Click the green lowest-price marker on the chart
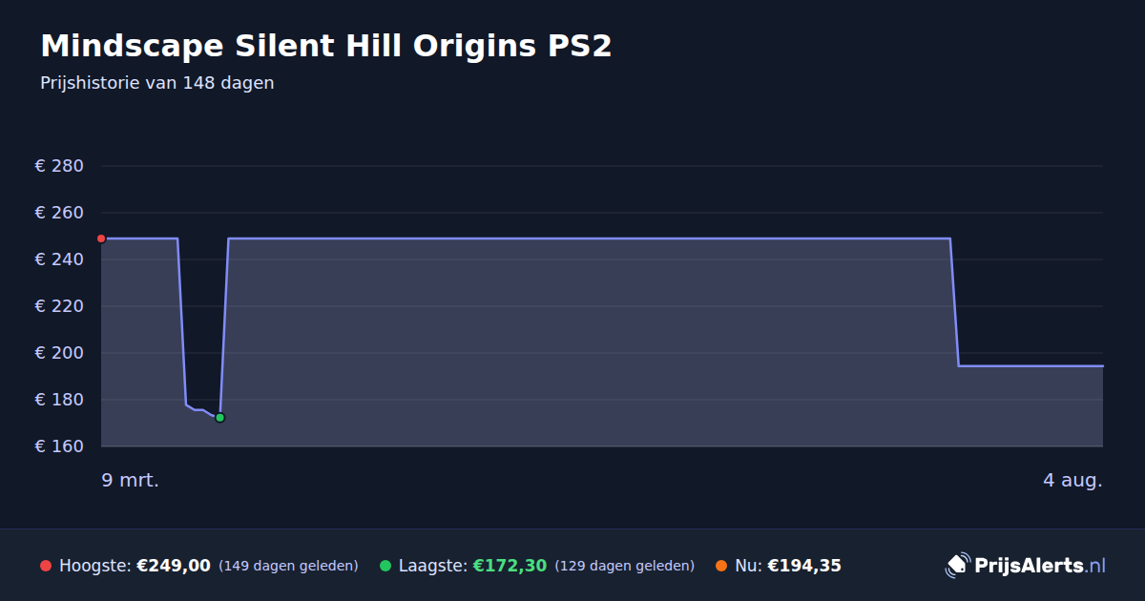1145x601 pixels. [219, 418]
